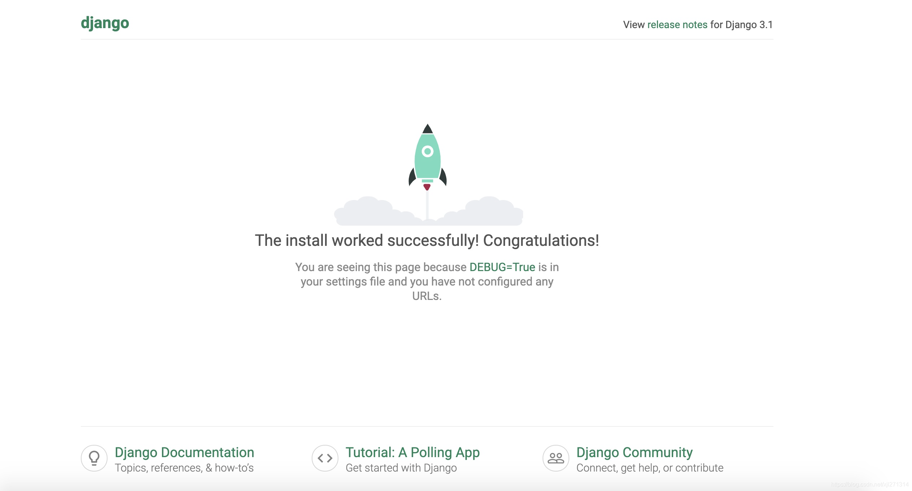Open the release notes link
912x491 pixels.
tap(677, 25)
